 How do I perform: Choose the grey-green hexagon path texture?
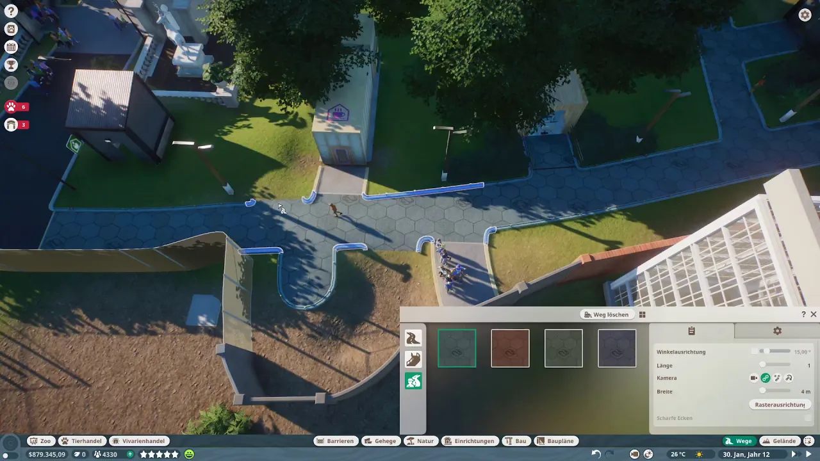tap(564, 348)
